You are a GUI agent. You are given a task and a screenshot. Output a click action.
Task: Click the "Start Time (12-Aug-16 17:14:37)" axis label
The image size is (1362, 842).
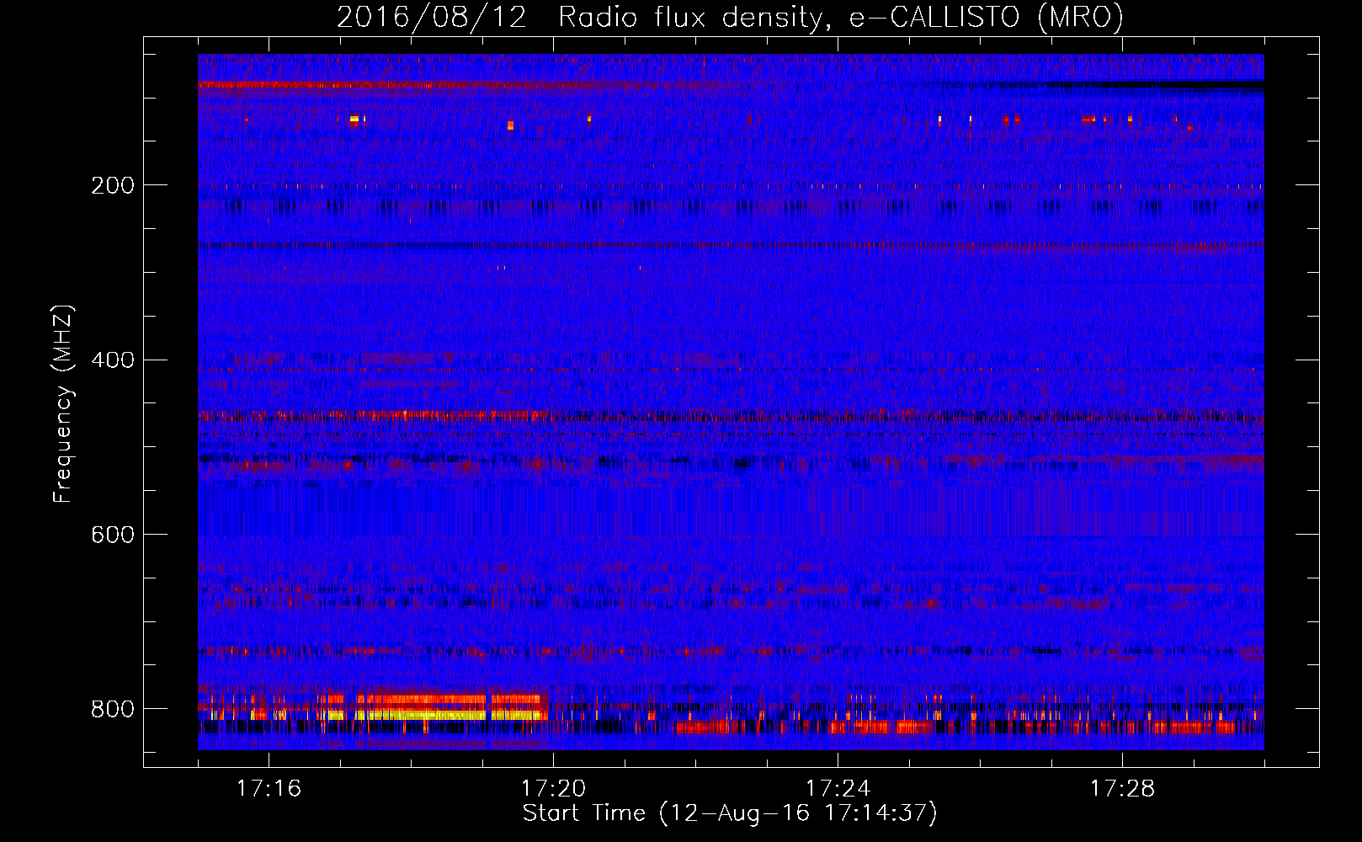[x=730, y=813]
